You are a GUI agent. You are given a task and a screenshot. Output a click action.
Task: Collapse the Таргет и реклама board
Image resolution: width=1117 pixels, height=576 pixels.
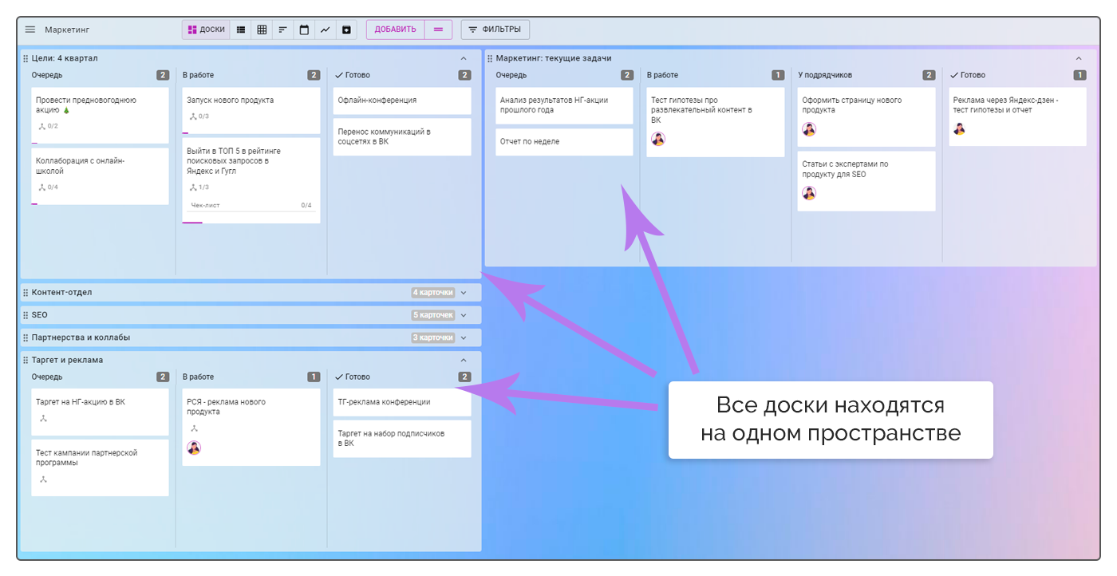click(464, 360)
